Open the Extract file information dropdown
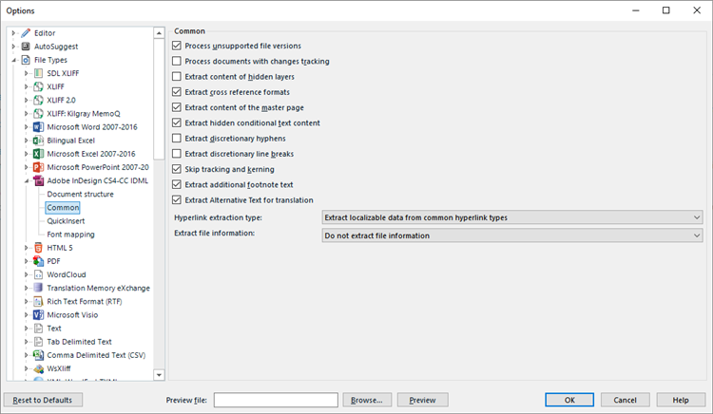Image resolution: width=713 pixels, height=414 pixels. pyautogui.click(x=512, y=235)
